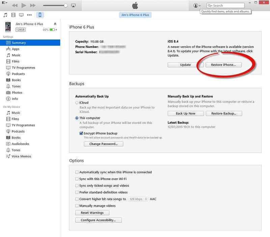Eject Jim's iPhone 6 Plus
Image resolution: width=270 pixels, height=237 pixels.
[55, 24]
